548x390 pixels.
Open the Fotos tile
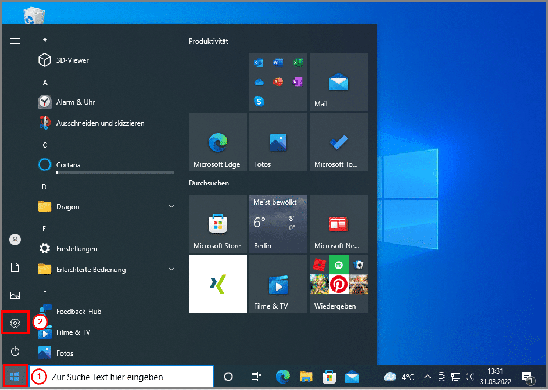click(278, 142)
